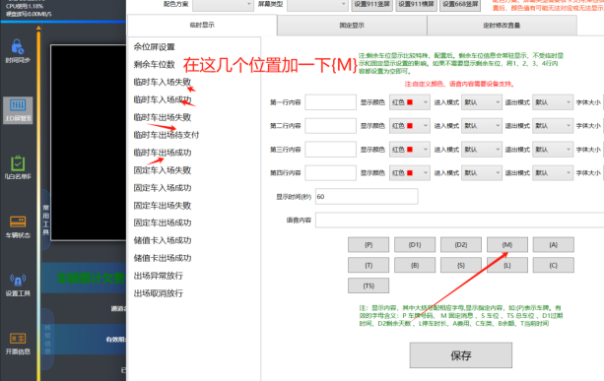Select 临时车入场成功 in the list
This screenshot has height=381, width=604.
(x=163, y=99)
